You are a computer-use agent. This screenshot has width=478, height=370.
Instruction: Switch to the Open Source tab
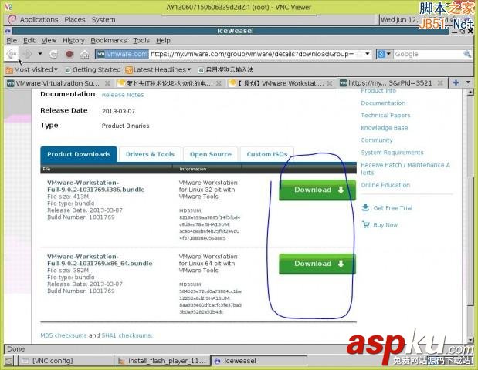click(210, 155)
